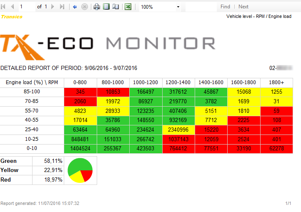Viewport: 301px width, 212px height.
Task: Click the find text search box
Action: pyautogui.click(x=201, y=7)
